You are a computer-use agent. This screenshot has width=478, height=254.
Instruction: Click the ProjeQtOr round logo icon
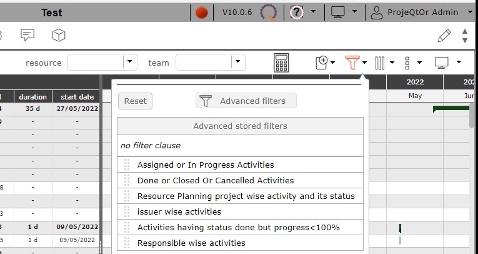(269, 13)
